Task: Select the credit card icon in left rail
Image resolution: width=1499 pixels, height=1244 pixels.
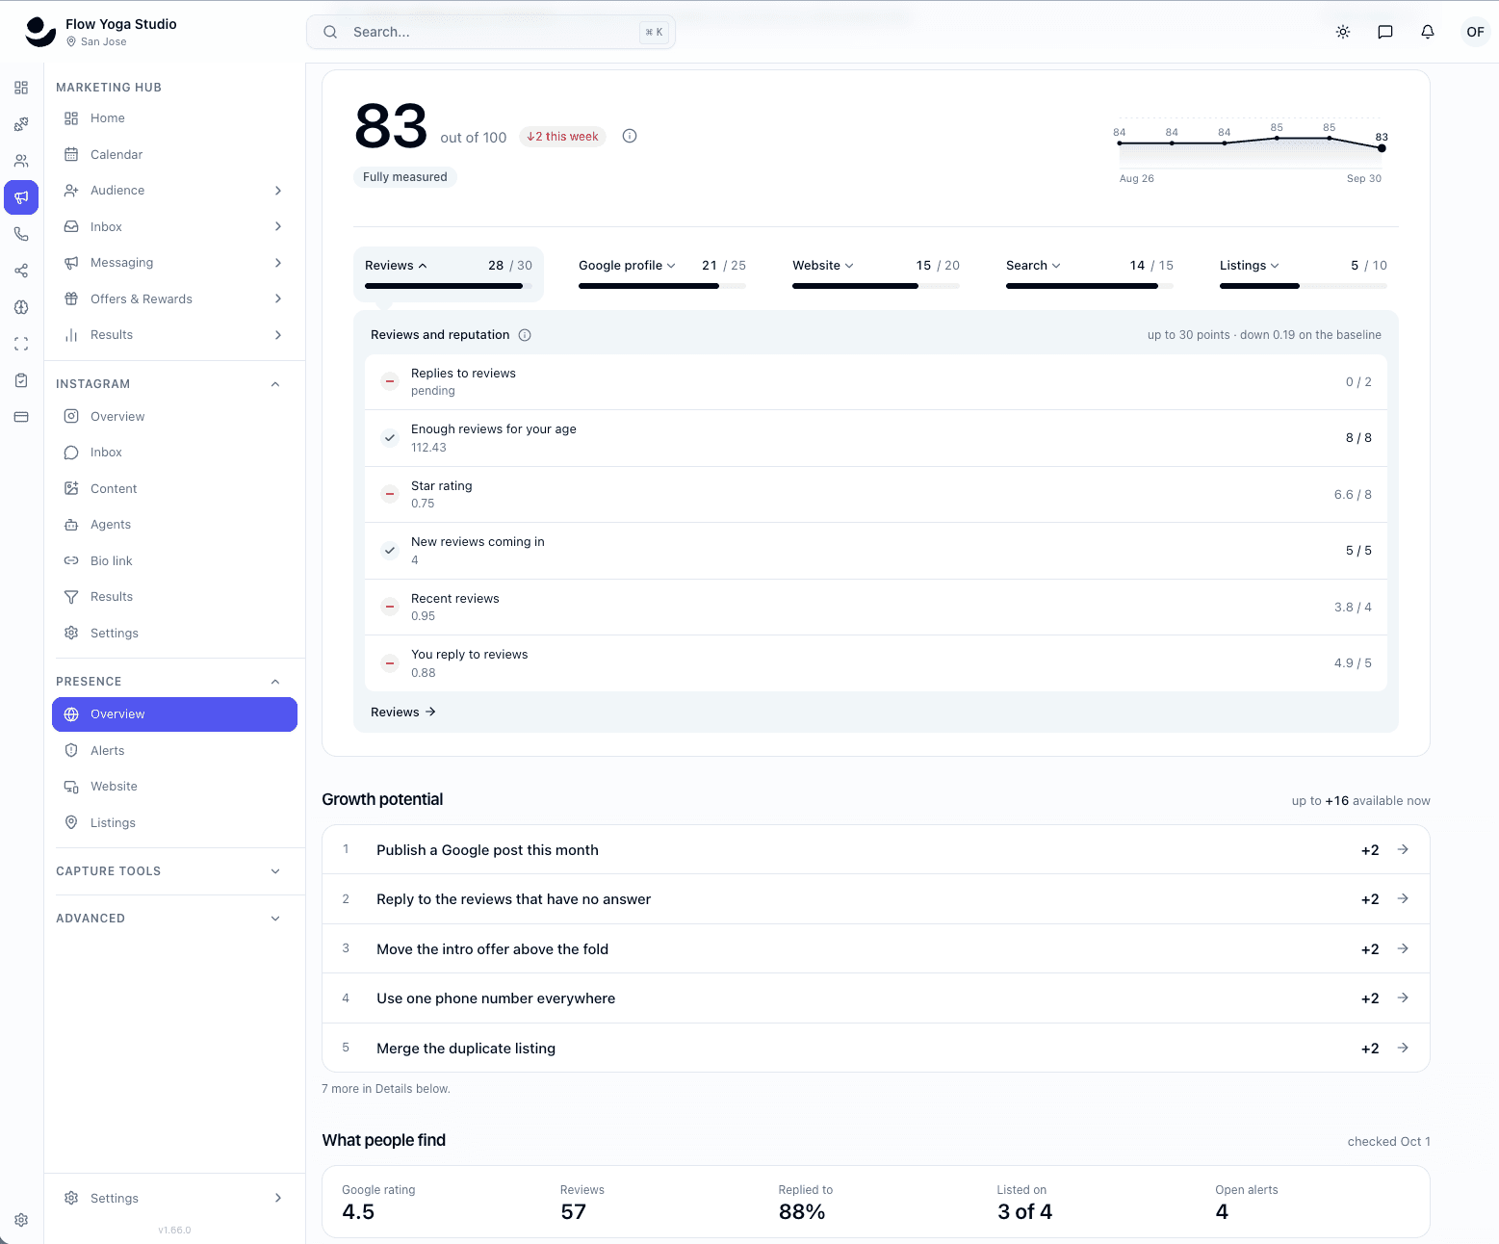Action: coord(21,417)
